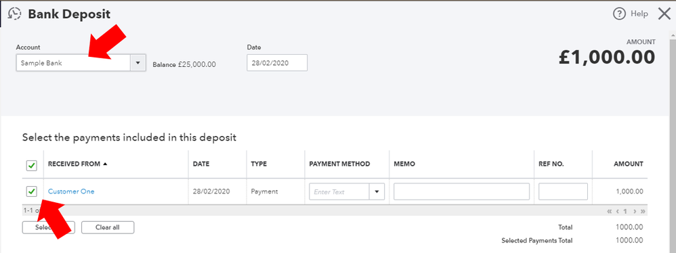Click the Ref No. input field
The image size is (676, 253).
(x=563, y=191)
